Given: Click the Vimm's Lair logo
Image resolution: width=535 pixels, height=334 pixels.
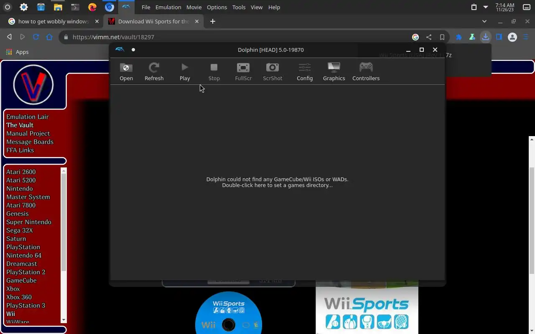Looking at the screenshot, I should (x=33, y=85).
